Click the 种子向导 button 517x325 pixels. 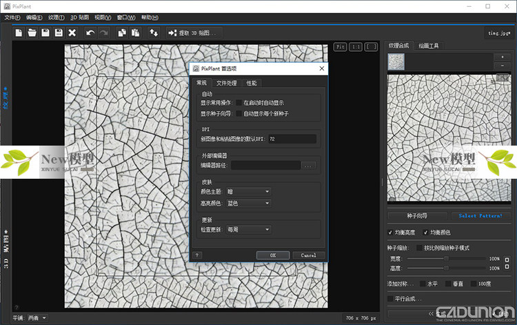pyautogui.click(x=418, y=216)
